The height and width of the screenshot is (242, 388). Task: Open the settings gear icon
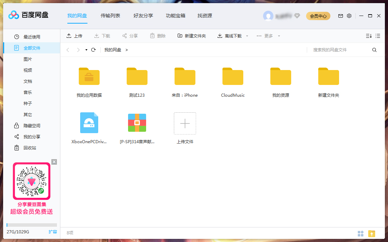tap(349, 16)
